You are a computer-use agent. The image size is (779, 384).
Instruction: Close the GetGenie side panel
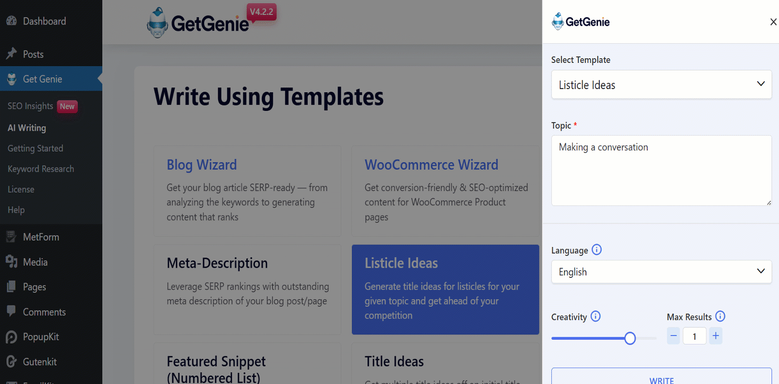773,22
